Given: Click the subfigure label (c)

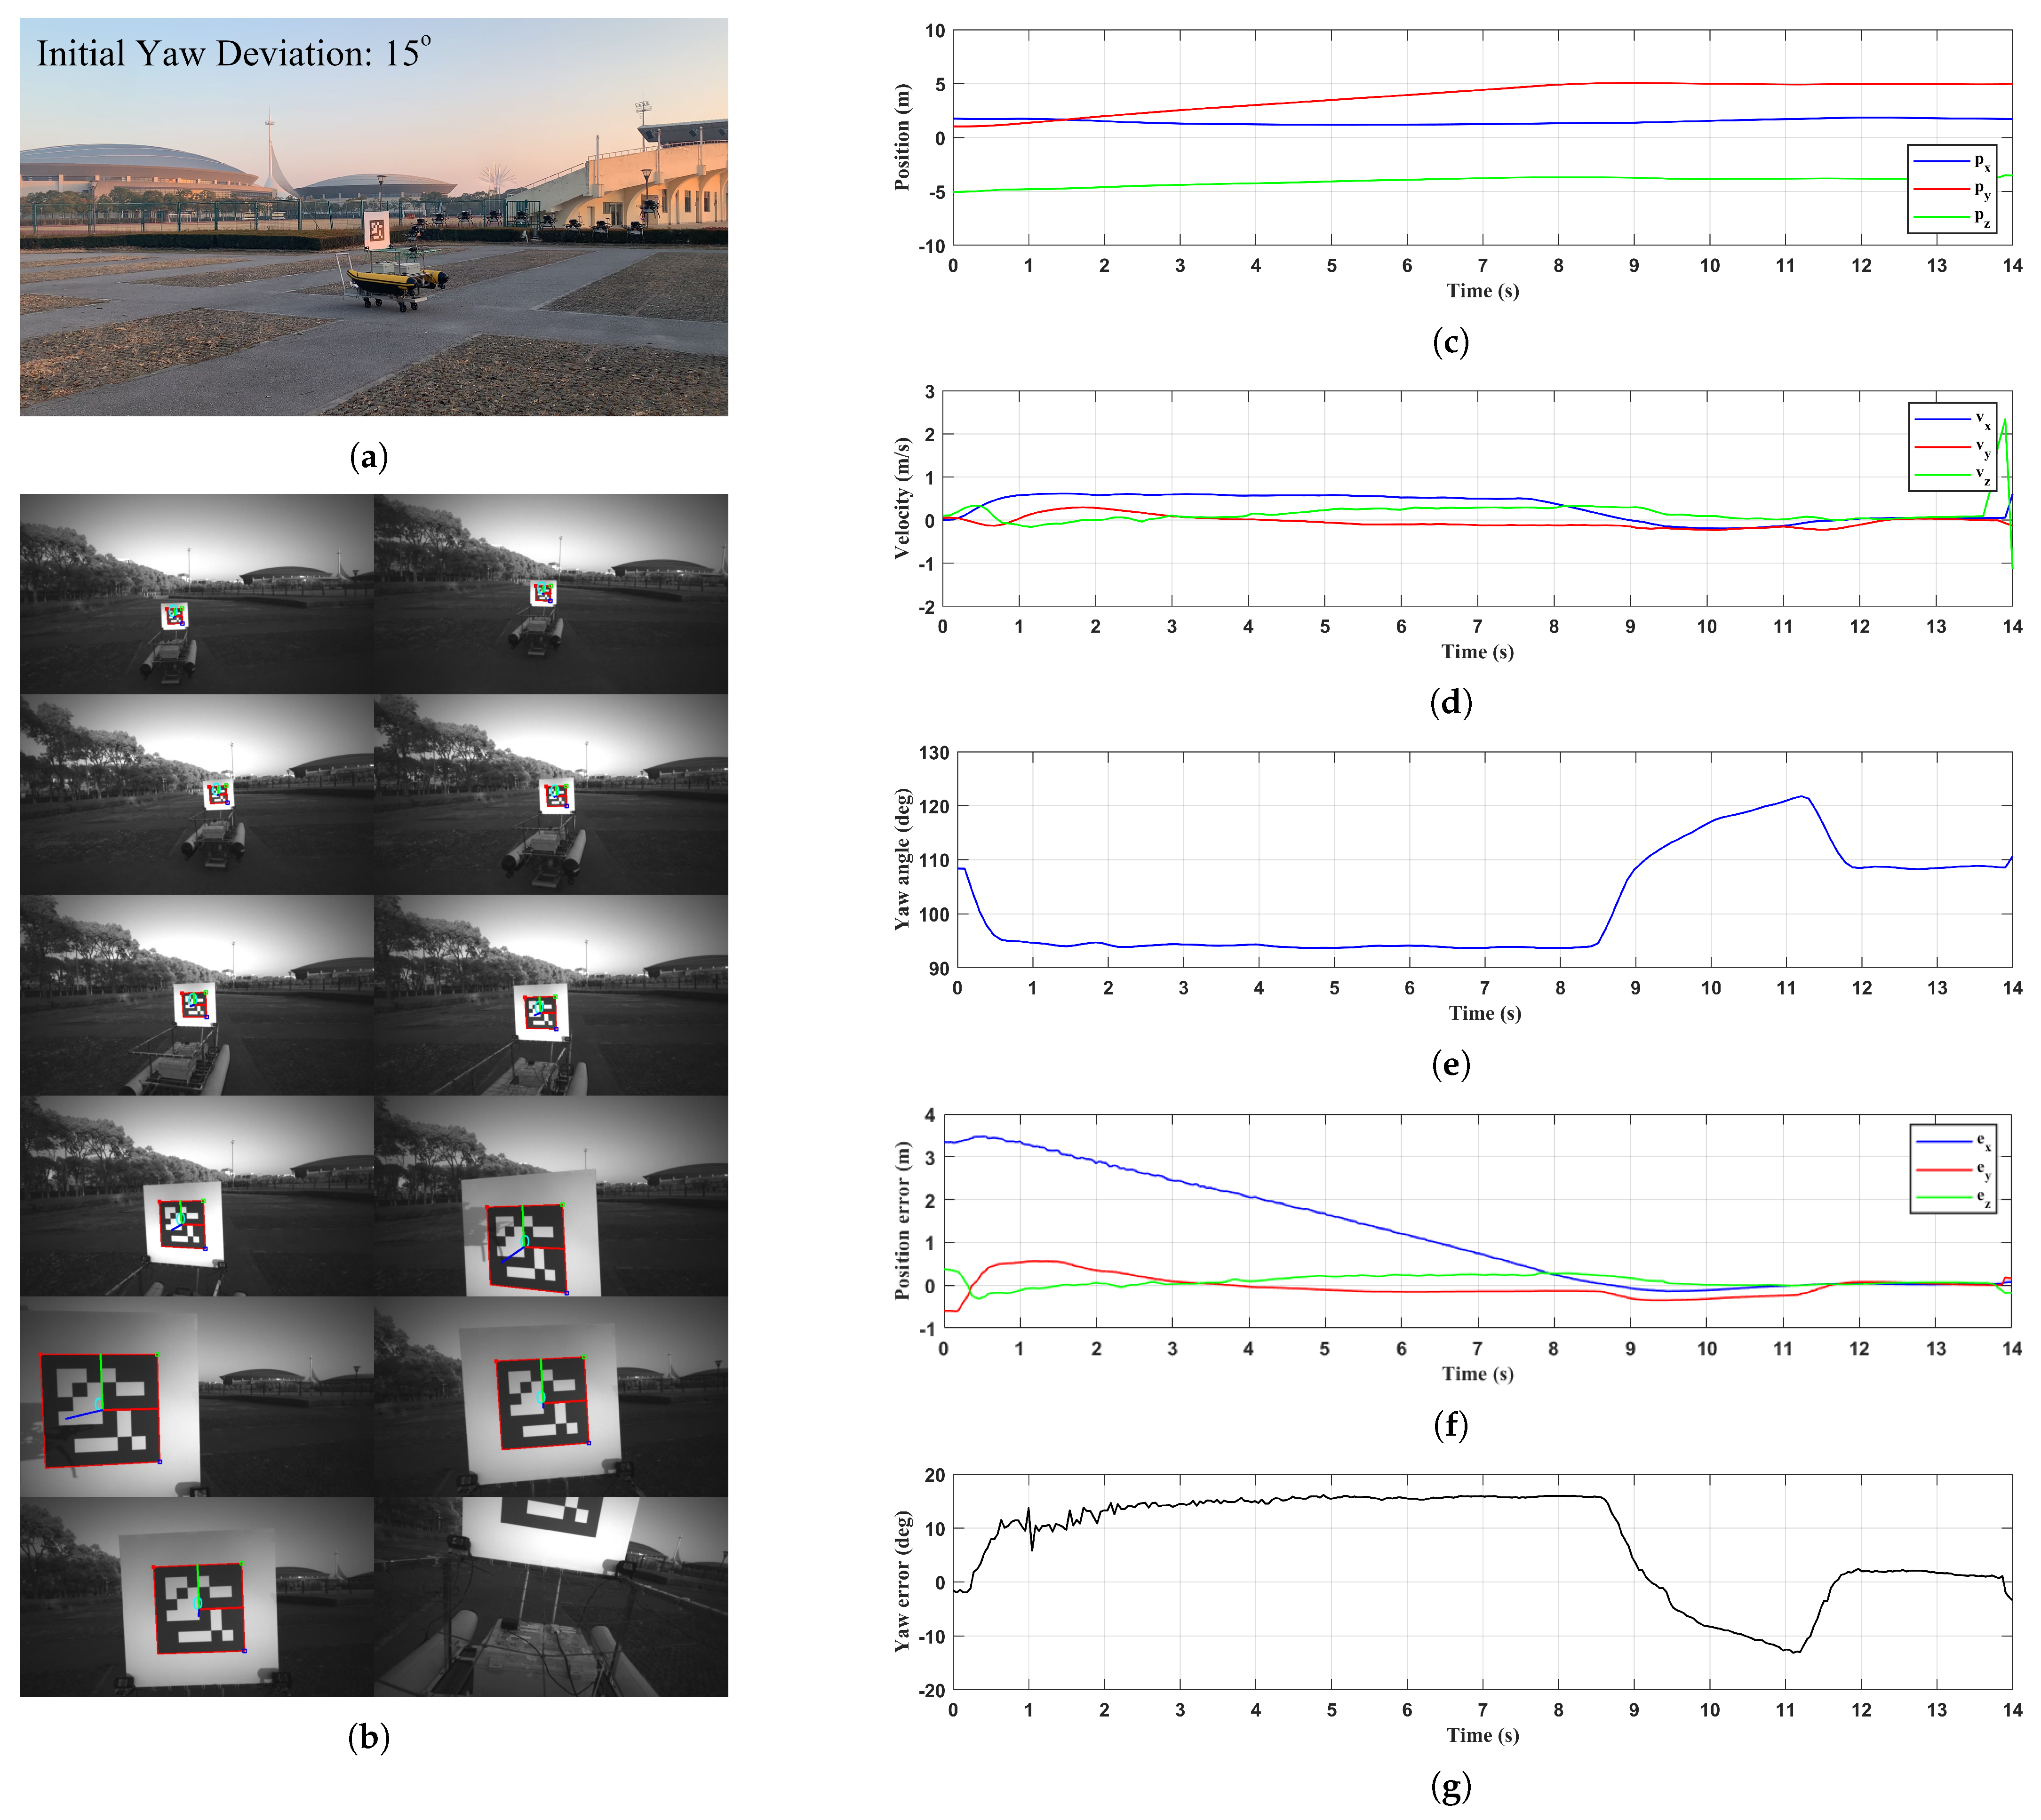Looking at the screenshot, I should click(1450, 342).
